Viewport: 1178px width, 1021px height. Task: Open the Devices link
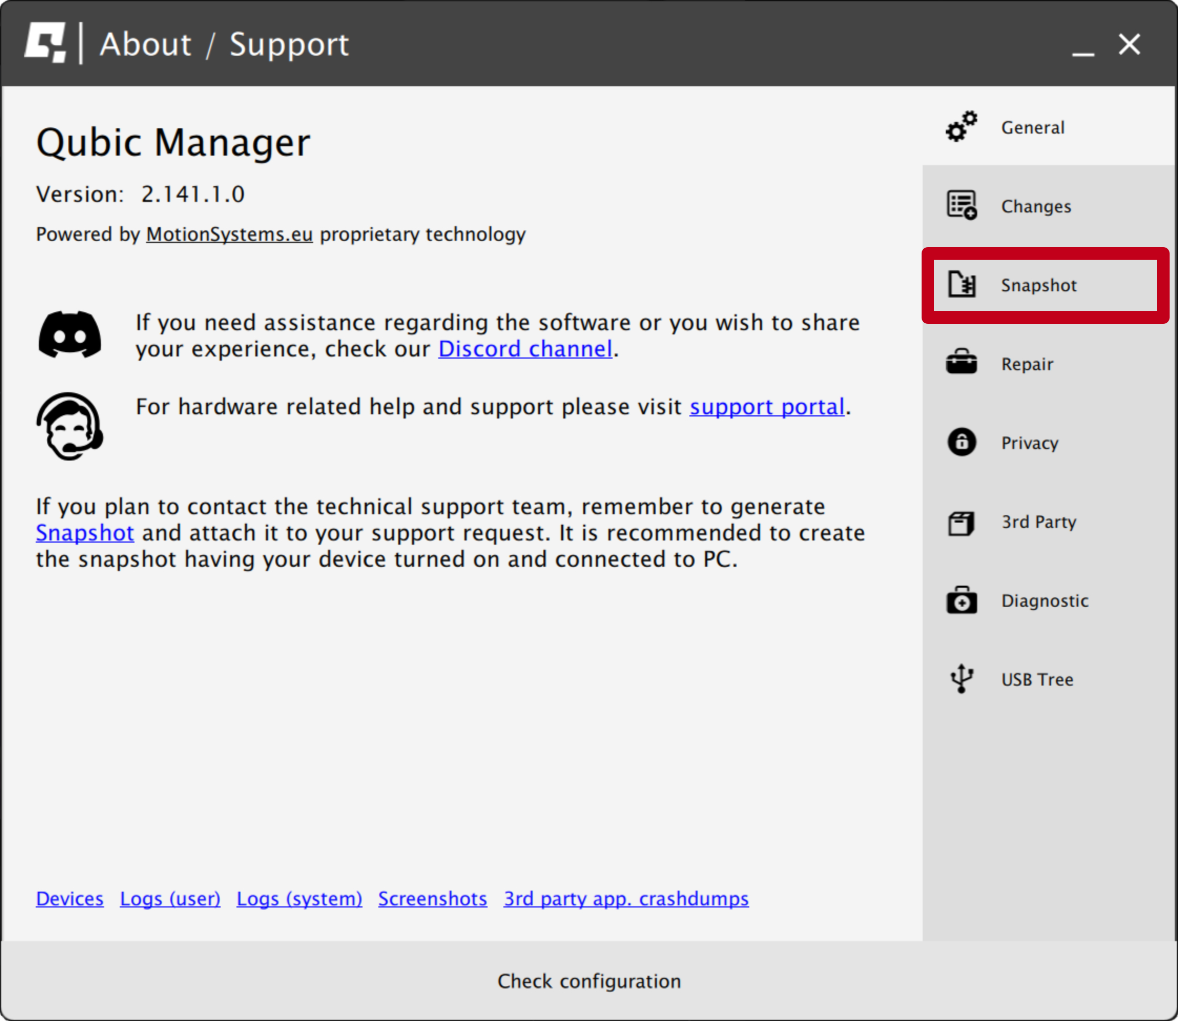[x=69, y=899]
